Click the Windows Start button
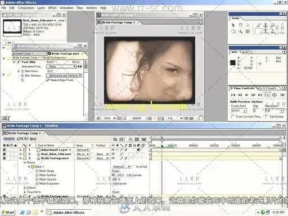Screen dimensions: 288x216 8,212
